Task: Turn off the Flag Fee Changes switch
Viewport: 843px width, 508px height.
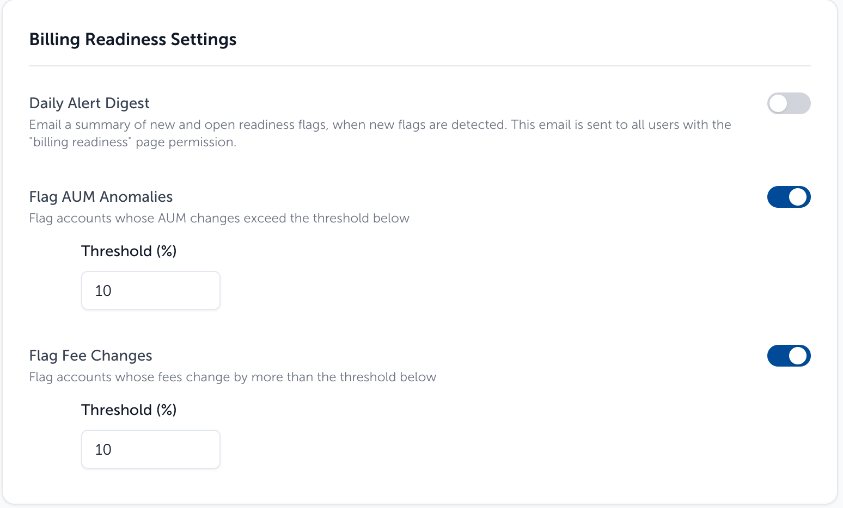Action: tap(789, 356)
